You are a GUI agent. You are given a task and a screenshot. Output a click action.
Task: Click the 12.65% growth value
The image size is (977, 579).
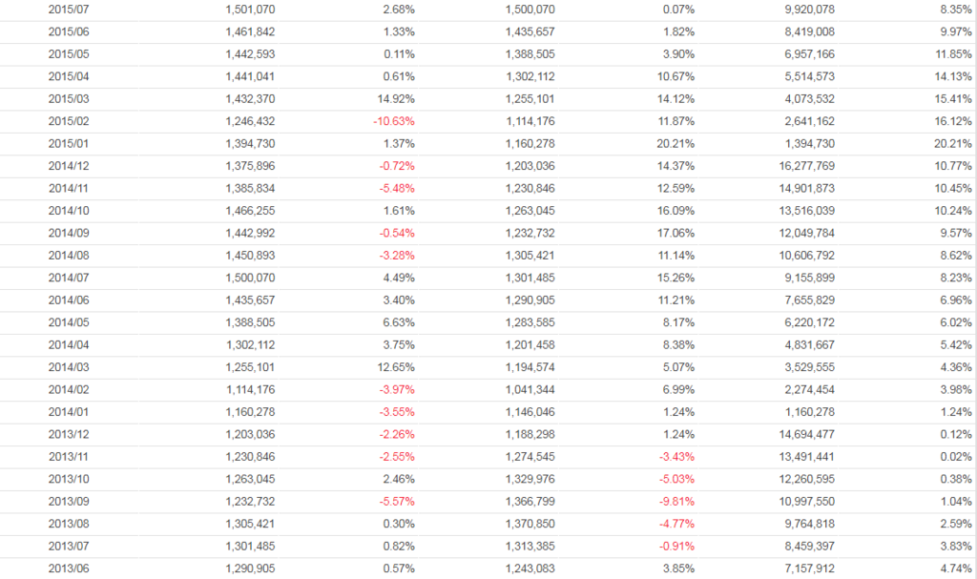point(396,368)
